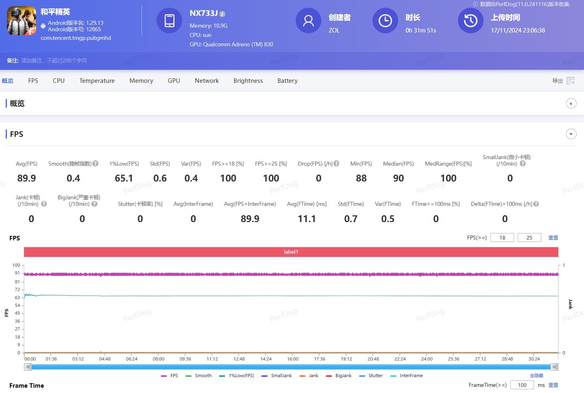
Task: Open the Battery tab
Action: click(x=288, y=81)
